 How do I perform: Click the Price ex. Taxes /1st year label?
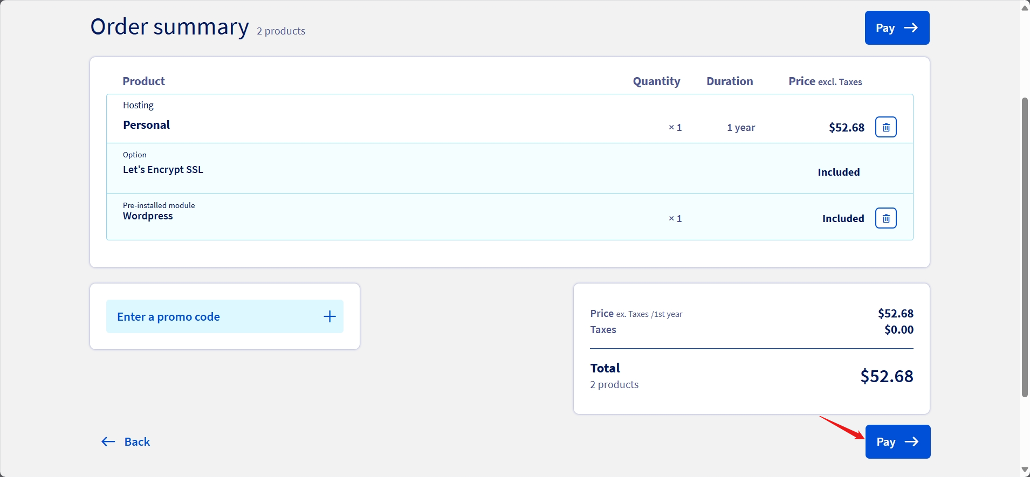pos(636,314)
